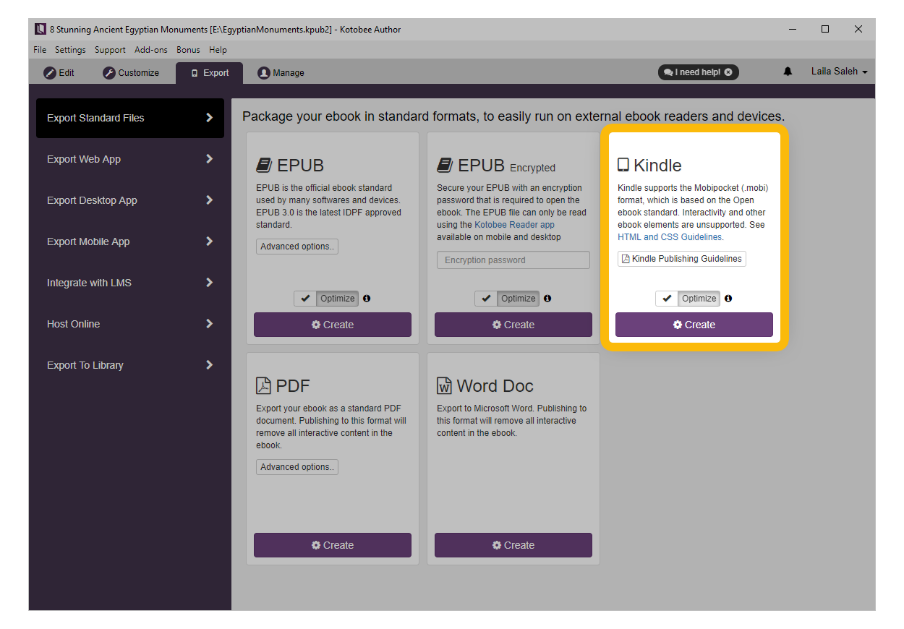Toggle Optimize checkmark on EPUB Encrypted card

[486, 299]
